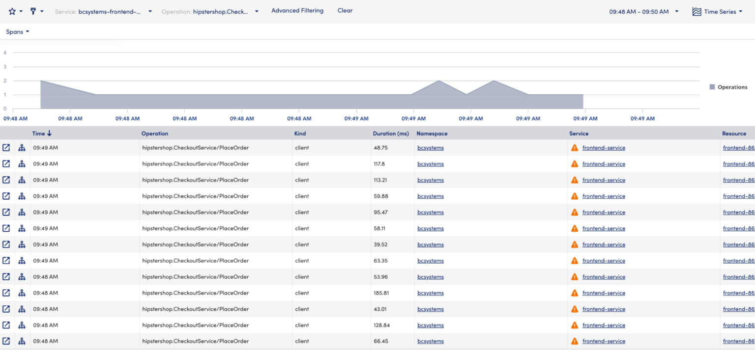The height and width of the screenshot is (350, 755).
Task: Open external link icon for 66.45 ms span
Action: click(x=6, y=341)
